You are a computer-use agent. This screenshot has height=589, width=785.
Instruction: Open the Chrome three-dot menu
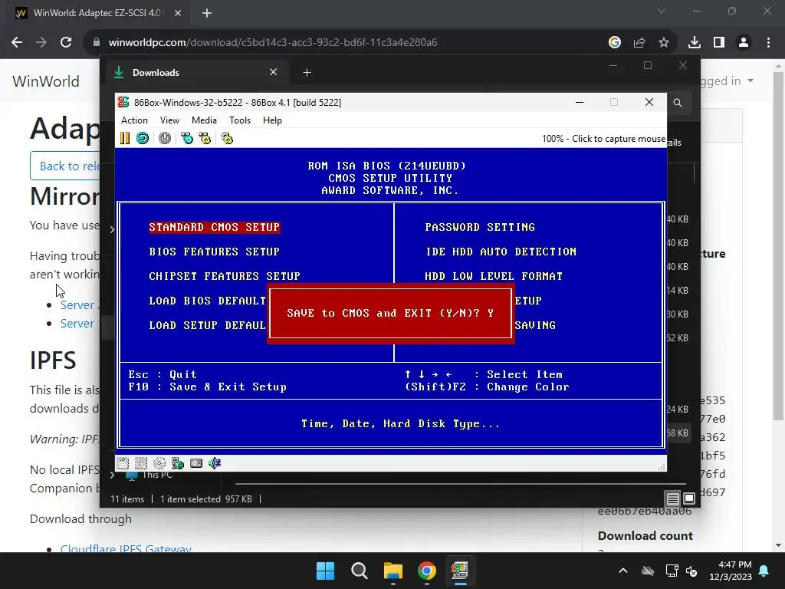(768, 43)
